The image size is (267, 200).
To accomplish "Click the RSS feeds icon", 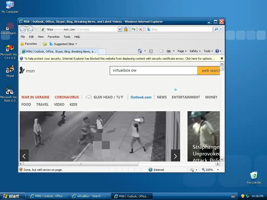I will [x=151, y=51].
